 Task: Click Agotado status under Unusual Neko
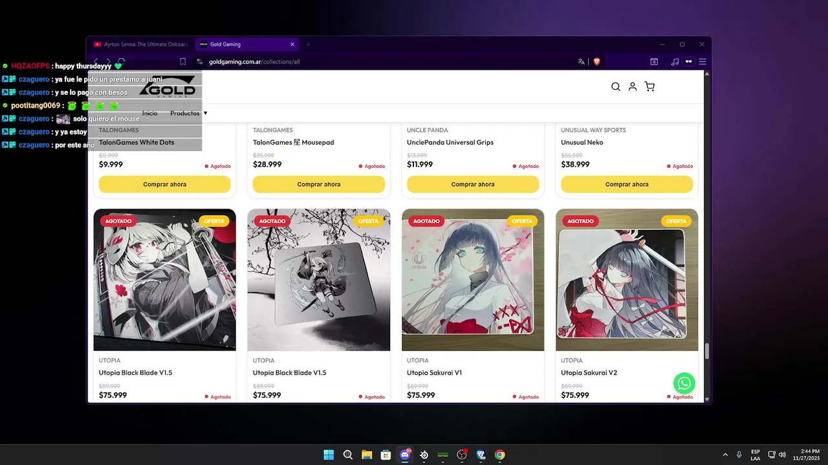click(x=680, y=166)
